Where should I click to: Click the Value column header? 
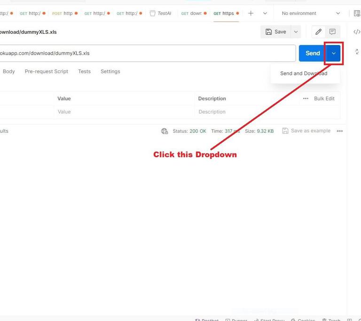pos(64,99)
